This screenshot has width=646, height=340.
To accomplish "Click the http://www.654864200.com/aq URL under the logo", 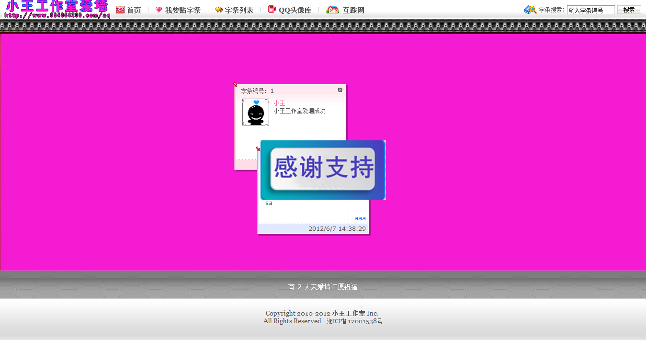I will pyautogui.click(x=57, y=15).
